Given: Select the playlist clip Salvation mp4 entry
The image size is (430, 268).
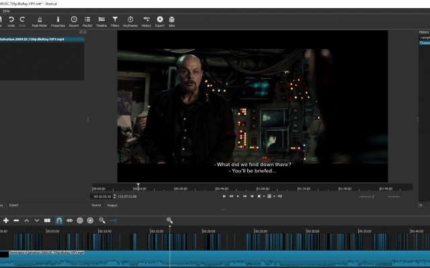Looking at the screenshot, I should pyautogui.click(x=42, y=39).
